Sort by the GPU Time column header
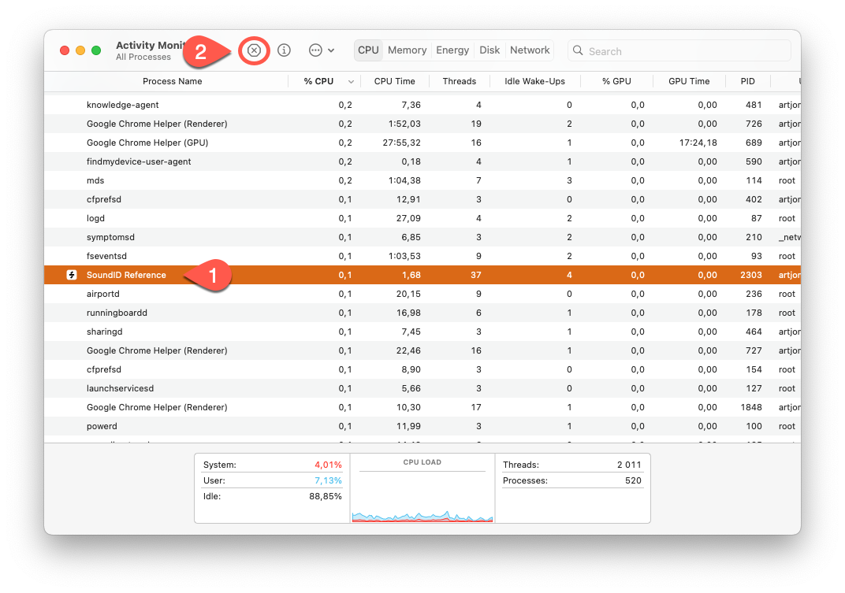Screen dimensions: 845x593 click(x=689, y=81)
